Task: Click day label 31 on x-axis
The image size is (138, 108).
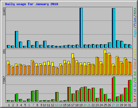Action: point(129,105)
